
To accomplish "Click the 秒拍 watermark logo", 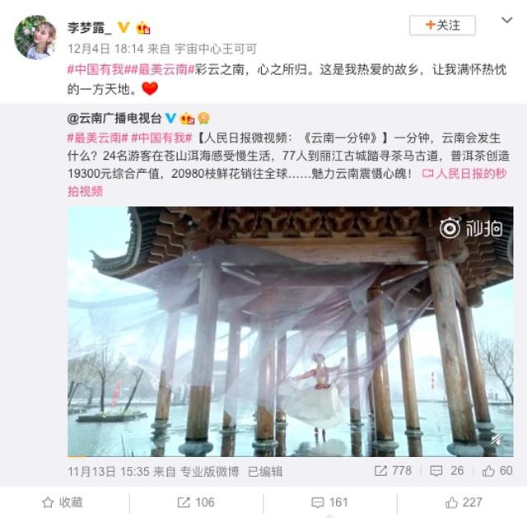I will 471,229.
